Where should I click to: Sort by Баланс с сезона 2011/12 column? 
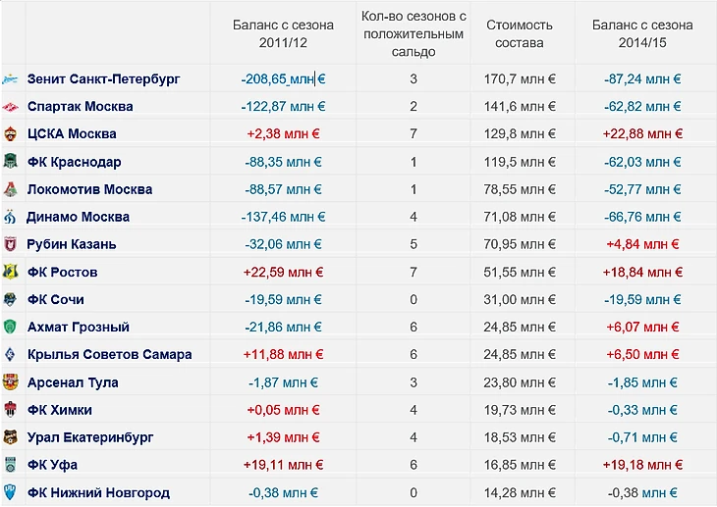tap(283, 33)
